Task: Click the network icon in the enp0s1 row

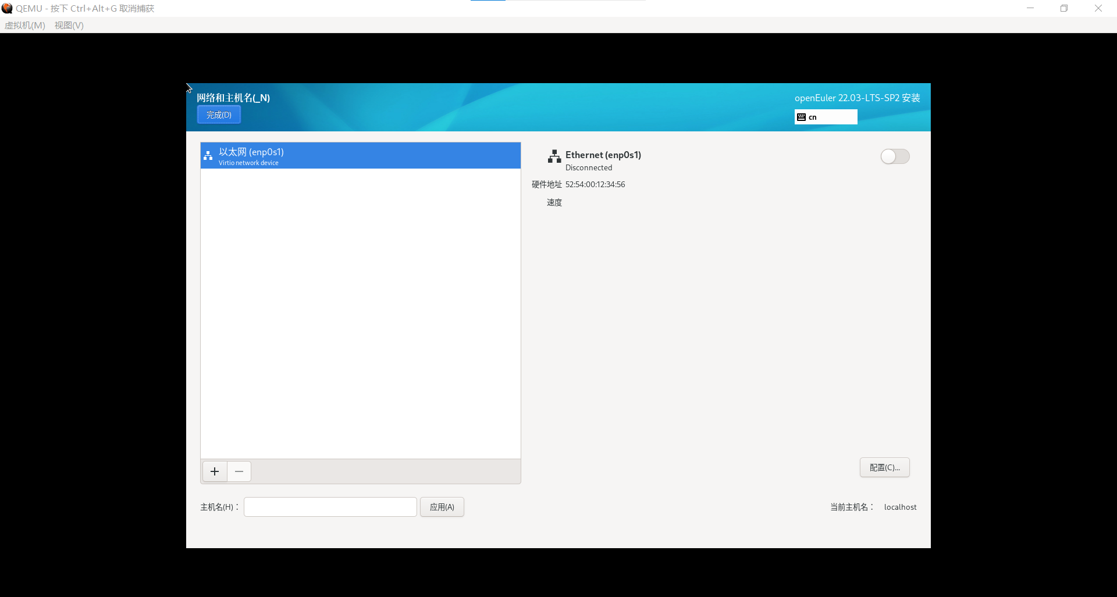Action: [x=208, y=156]
